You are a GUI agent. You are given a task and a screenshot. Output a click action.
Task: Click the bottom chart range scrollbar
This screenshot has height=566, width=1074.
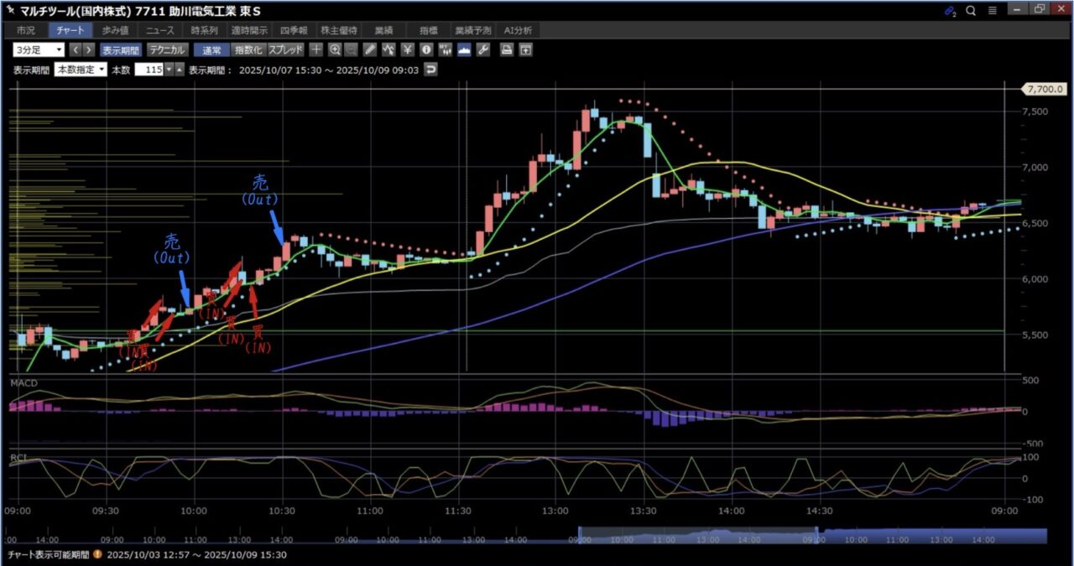(x=696, y=536)
